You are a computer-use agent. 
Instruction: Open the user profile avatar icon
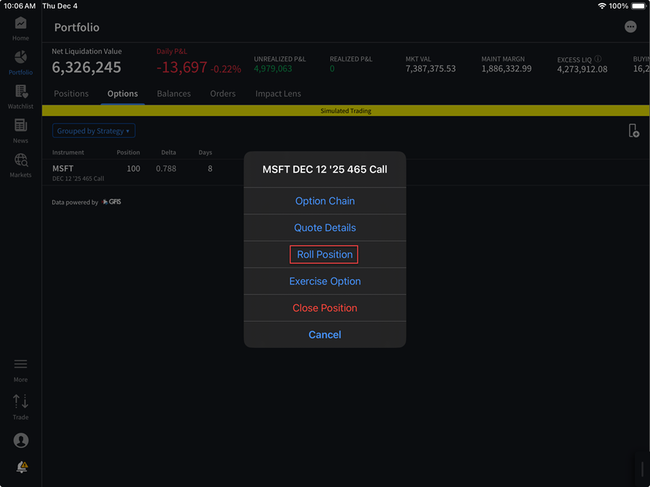[x=20, y=440]
